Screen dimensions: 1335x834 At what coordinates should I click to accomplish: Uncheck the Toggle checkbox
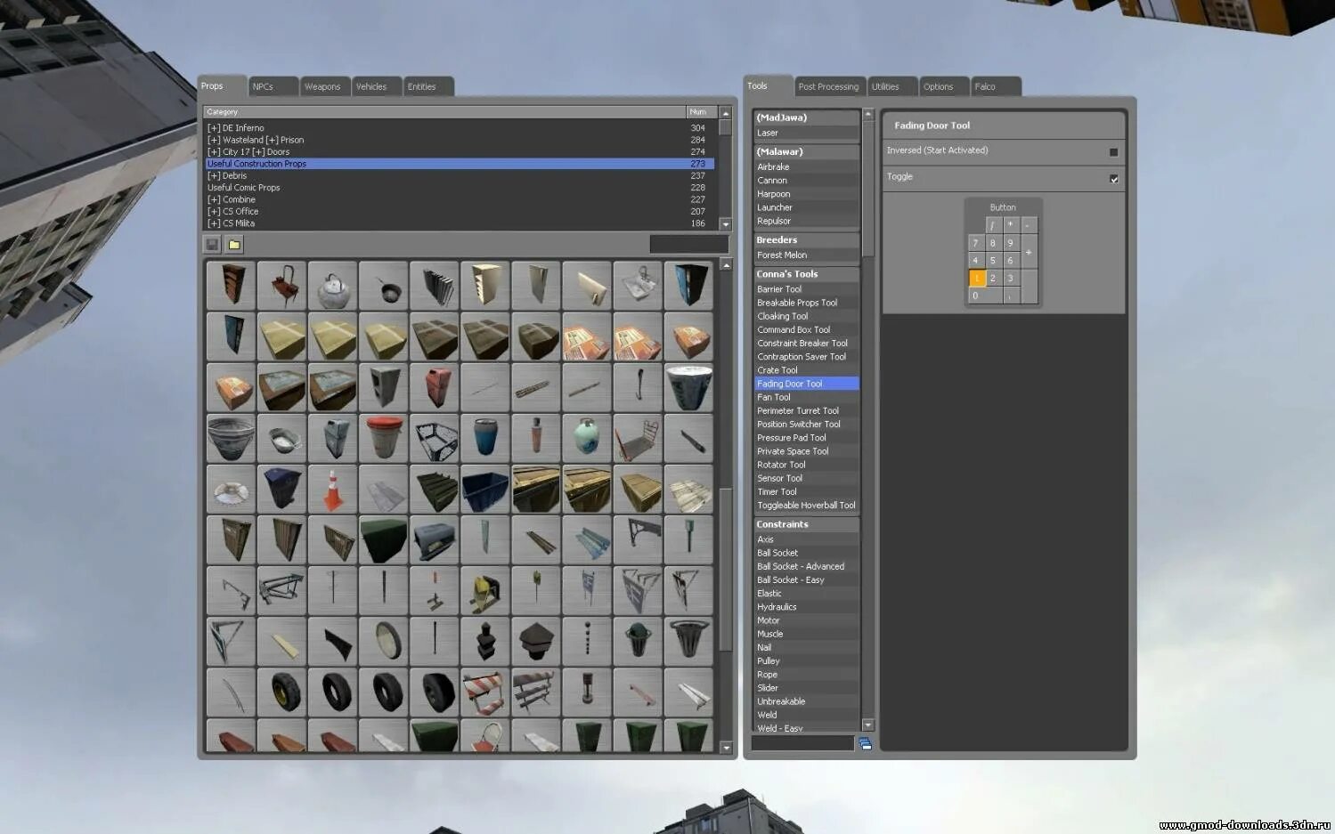1113,179
